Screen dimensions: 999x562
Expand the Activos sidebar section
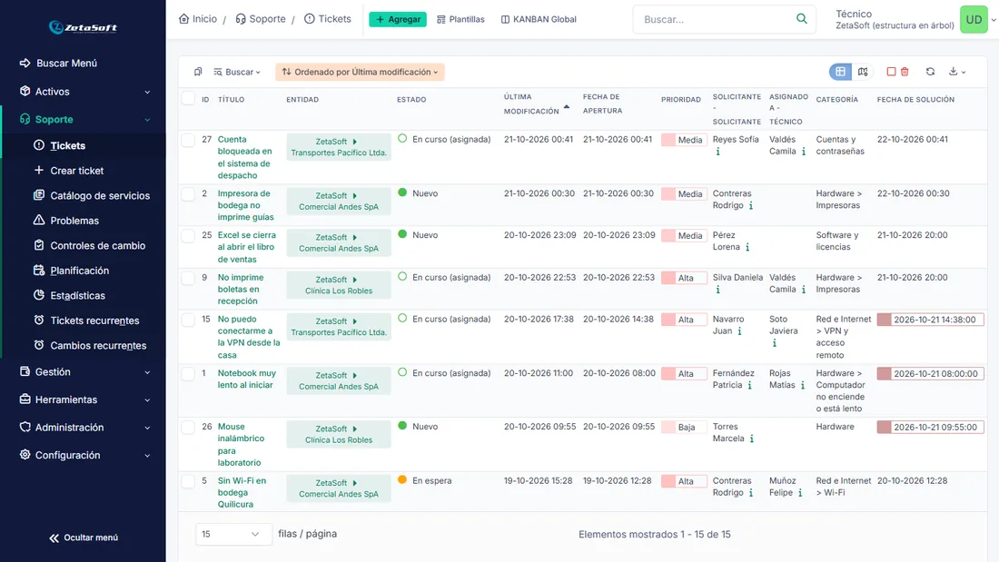pyautogui.click(x=84, y=92)
